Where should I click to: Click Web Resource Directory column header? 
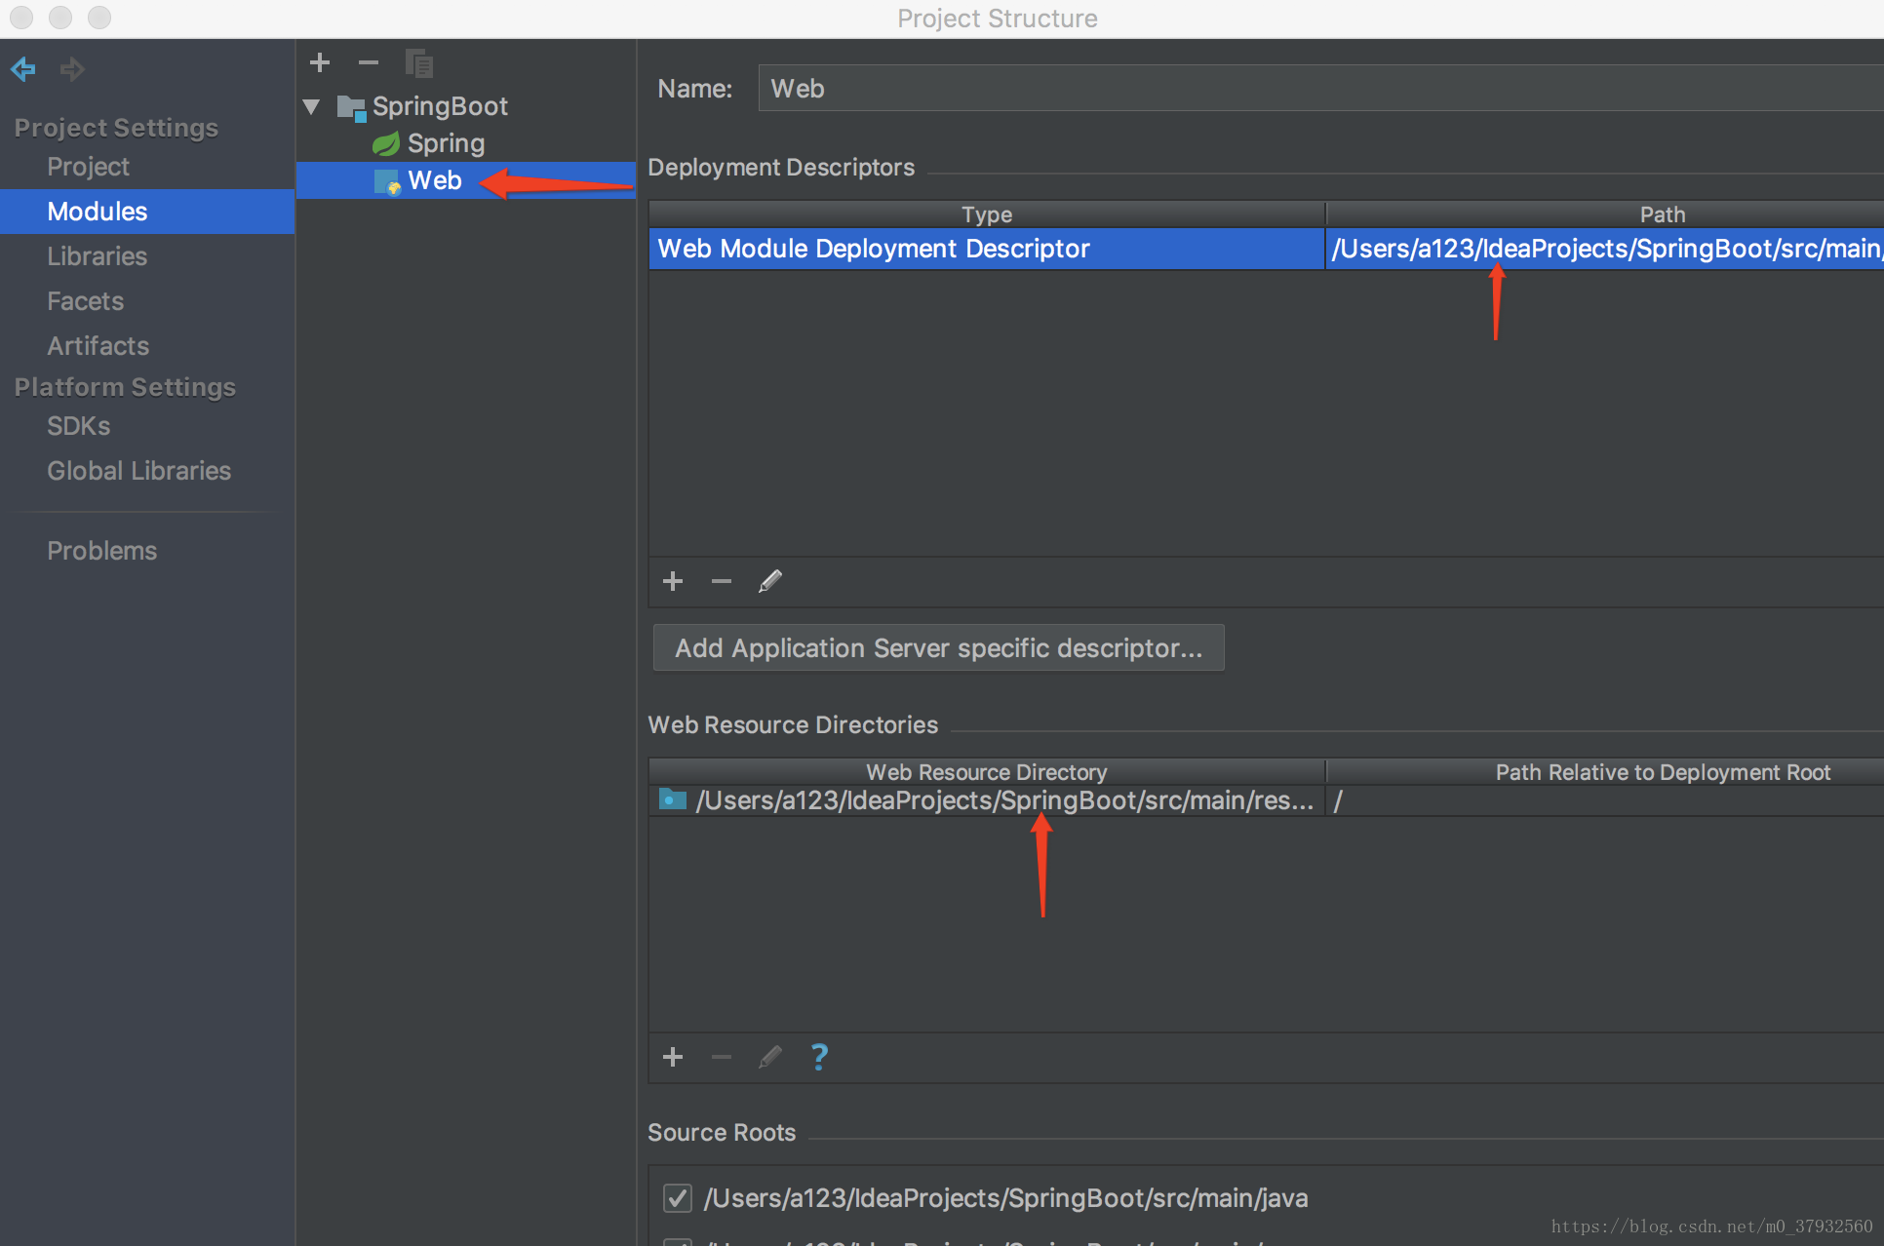(987, 772)
